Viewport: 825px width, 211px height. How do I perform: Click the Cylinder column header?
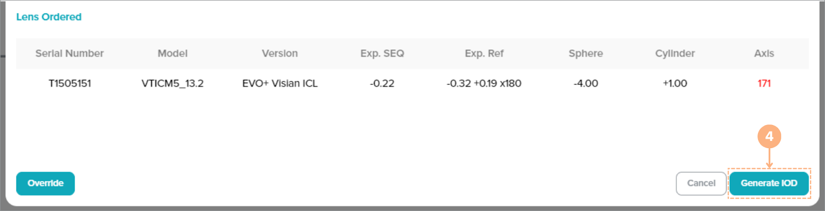[675, 54]
